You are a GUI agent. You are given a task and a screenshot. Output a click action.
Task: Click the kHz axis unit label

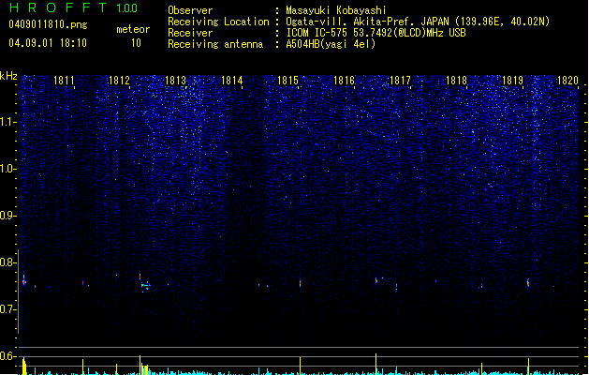click(8, 76)
